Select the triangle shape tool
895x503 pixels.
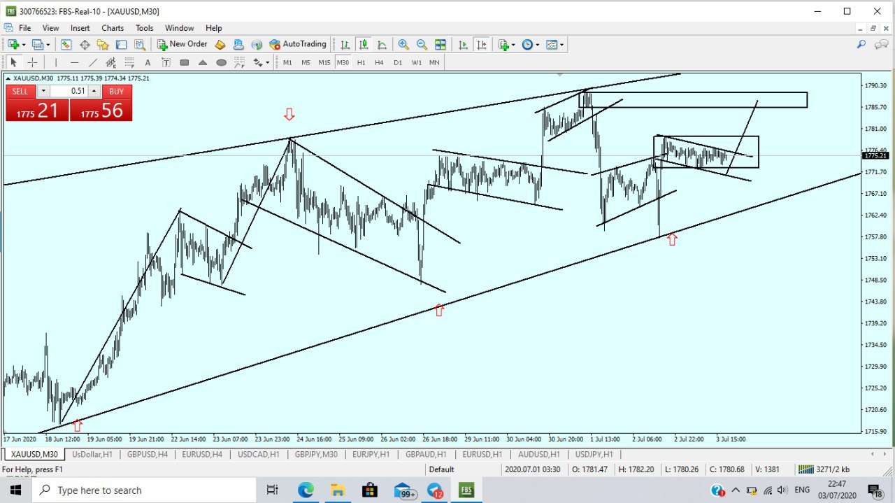(203, 63)
